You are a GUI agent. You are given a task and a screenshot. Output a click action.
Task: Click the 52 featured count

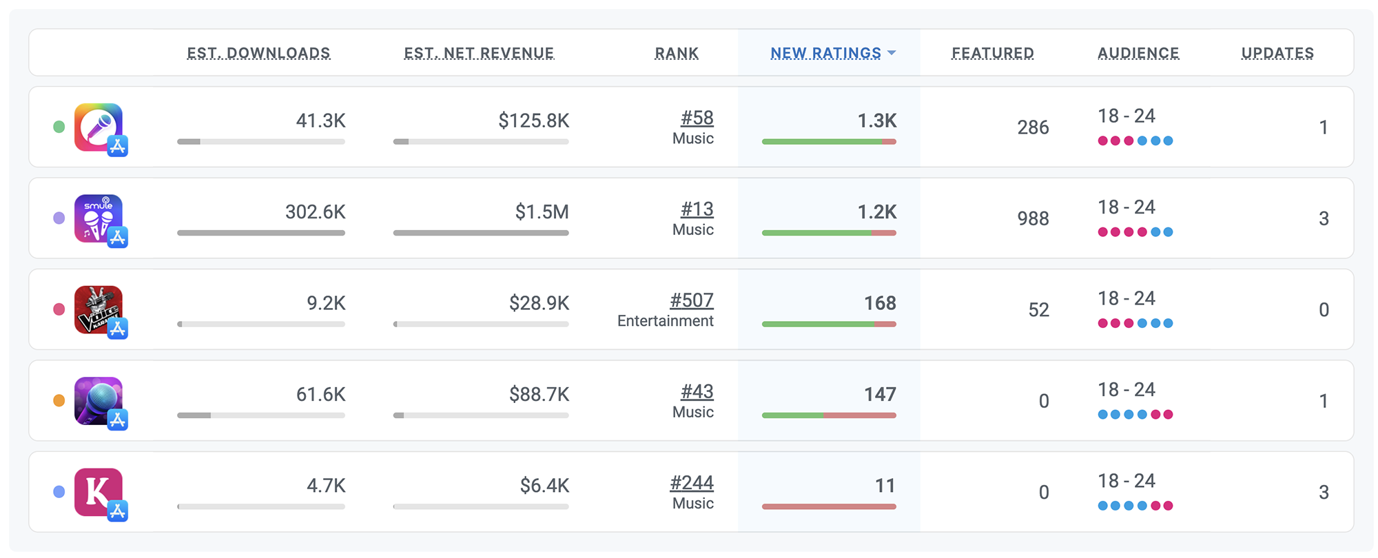(1038, 310)
